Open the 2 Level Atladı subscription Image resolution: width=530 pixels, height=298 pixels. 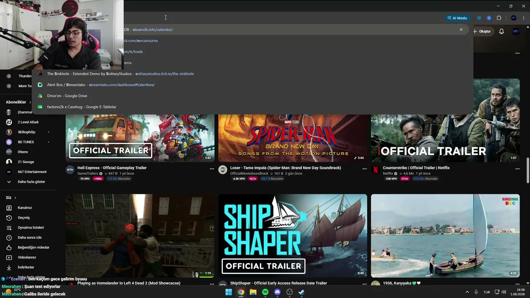point(28,122)
